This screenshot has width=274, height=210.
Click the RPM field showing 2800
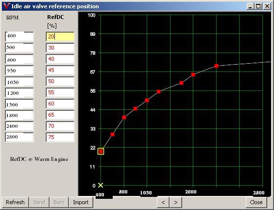(x=19, y=137)
